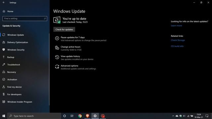The width and height of the screenshot is (212, 119).
Task: Click the Advanced options gear-sync icon
Action: click(57, 67)
